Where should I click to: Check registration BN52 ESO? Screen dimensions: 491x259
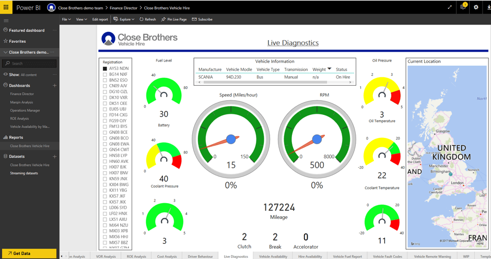click(105, 80)
